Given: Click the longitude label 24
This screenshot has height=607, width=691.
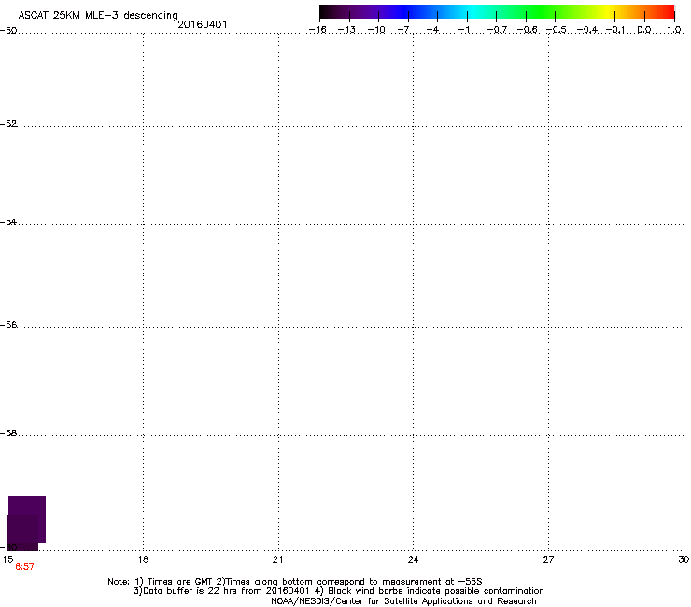Looking at the screenshot, I should click(413, 559).
